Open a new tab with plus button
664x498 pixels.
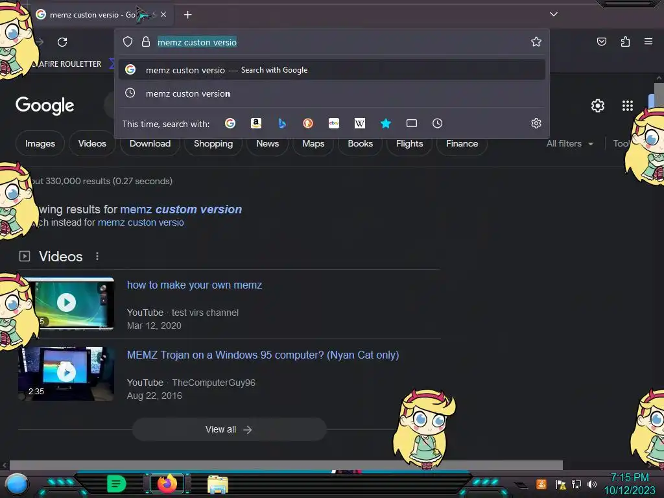point(187,15)
